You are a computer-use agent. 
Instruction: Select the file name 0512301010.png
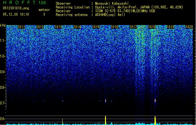tap(16, 8)
